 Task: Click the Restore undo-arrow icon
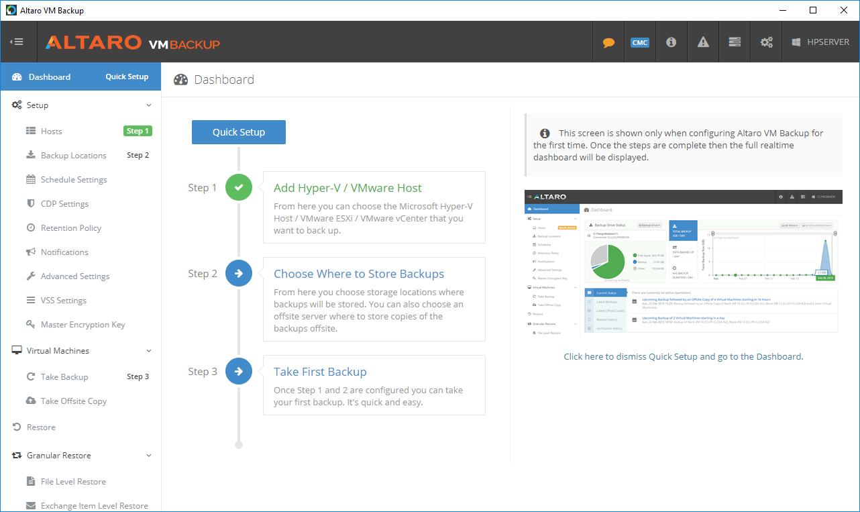tap(17, 427)
